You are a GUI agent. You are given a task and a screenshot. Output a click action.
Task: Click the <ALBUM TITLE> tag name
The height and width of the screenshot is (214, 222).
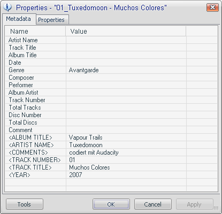pos(30,137)
